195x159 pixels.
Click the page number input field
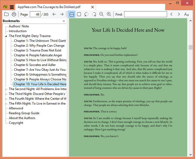[x=35, y=14]
